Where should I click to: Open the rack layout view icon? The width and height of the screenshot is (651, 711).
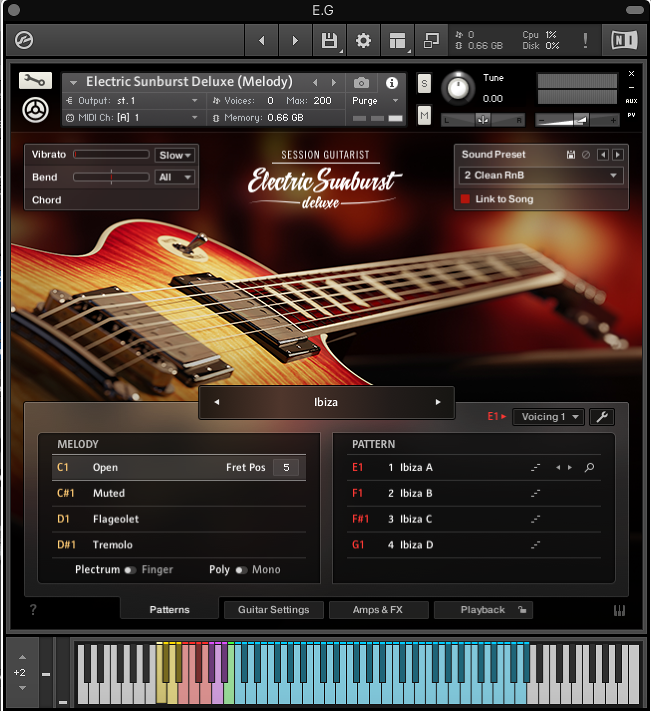397,40
